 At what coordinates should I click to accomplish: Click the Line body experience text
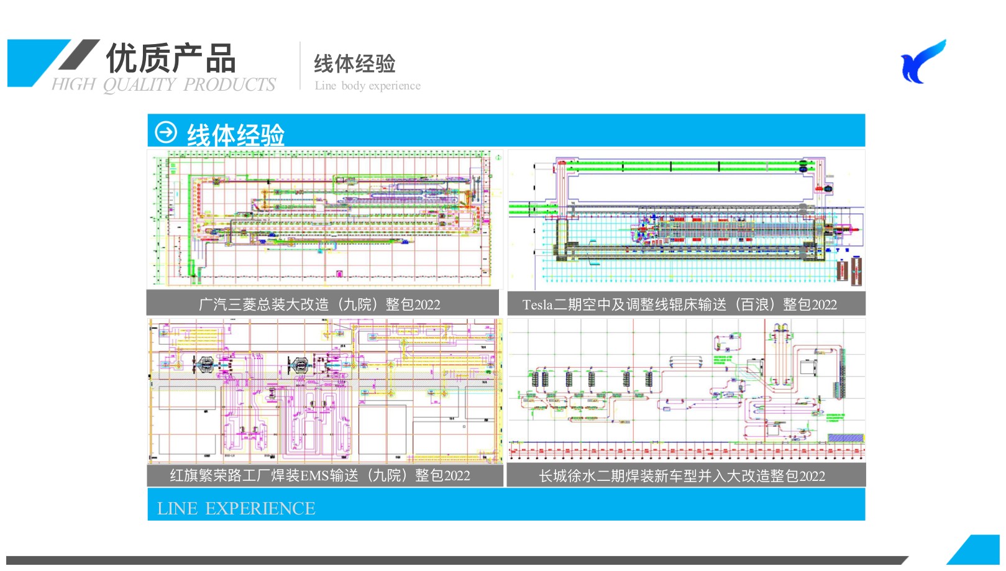click(x=367, y=86)
